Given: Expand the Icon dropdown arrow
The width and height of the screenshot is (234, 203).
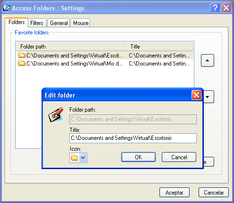Looking at the screenshot, I should pos(83,158).
